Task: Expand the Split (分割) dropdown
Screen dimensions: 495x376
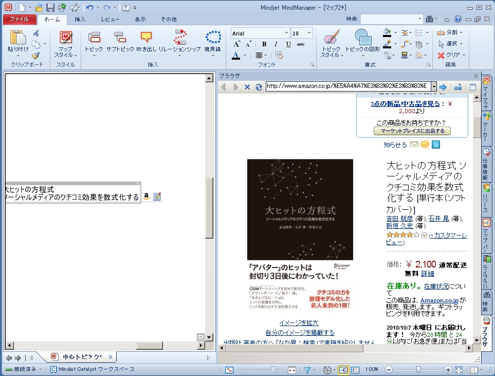Action: (461, 32)
